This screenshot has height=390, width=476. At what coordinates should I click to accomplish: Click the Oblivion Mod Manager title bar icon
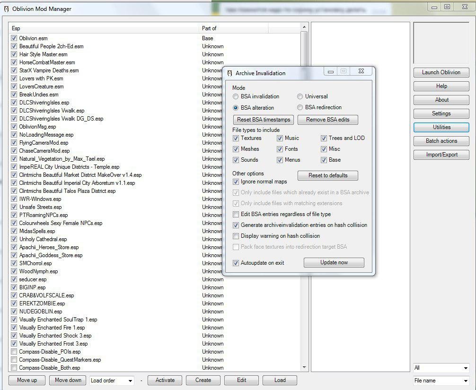(6, 9)
